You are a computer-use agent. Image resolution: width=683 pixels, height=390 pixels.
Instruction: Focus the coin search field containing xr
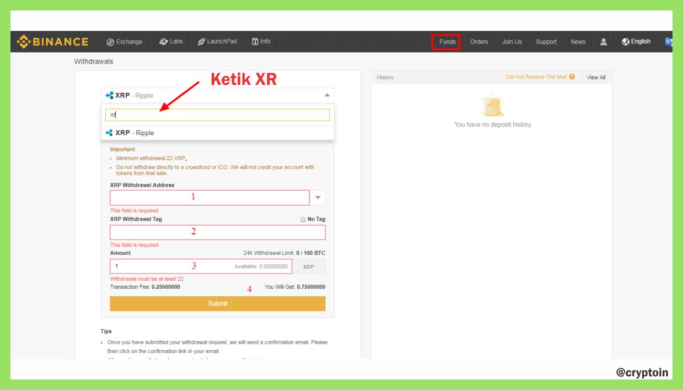[x=217, y=115]
